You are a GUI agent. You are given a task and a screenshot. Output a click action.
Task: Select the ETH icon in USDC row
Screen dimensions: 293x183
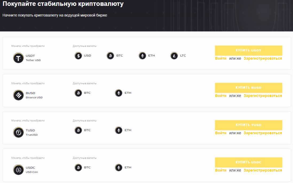pyautogui.click(x=118, y=167)
